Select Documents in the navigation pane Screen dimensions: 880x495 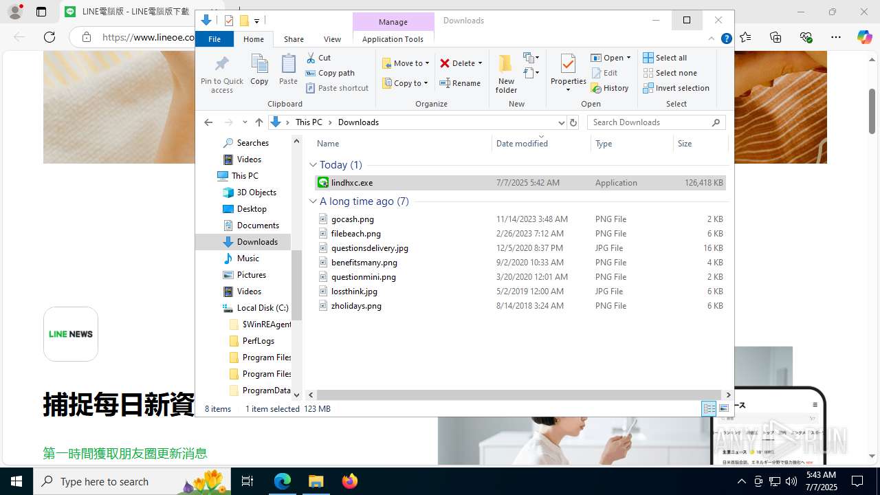258,225
